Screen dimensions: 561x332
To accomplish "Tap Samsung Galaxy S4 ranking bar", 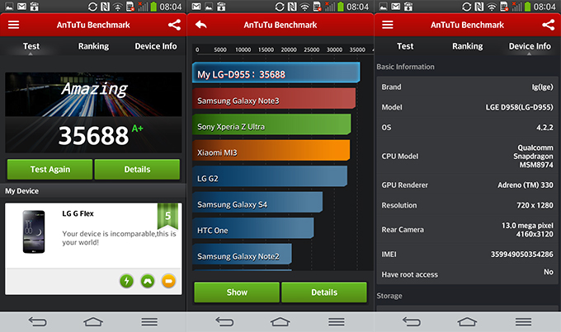I will (x=257, y=203).
